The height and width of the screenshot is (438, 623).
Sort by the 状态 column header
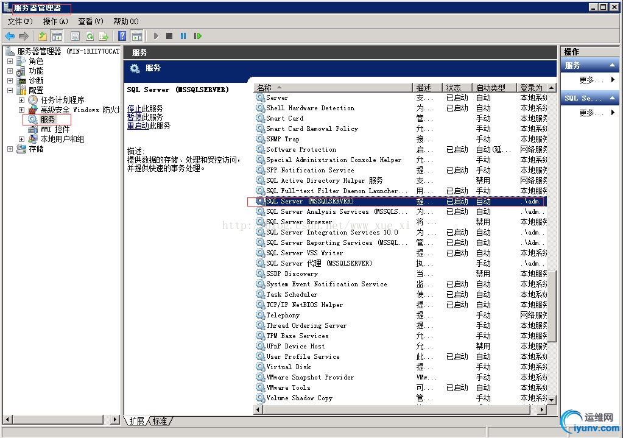(x=457, y=88)
